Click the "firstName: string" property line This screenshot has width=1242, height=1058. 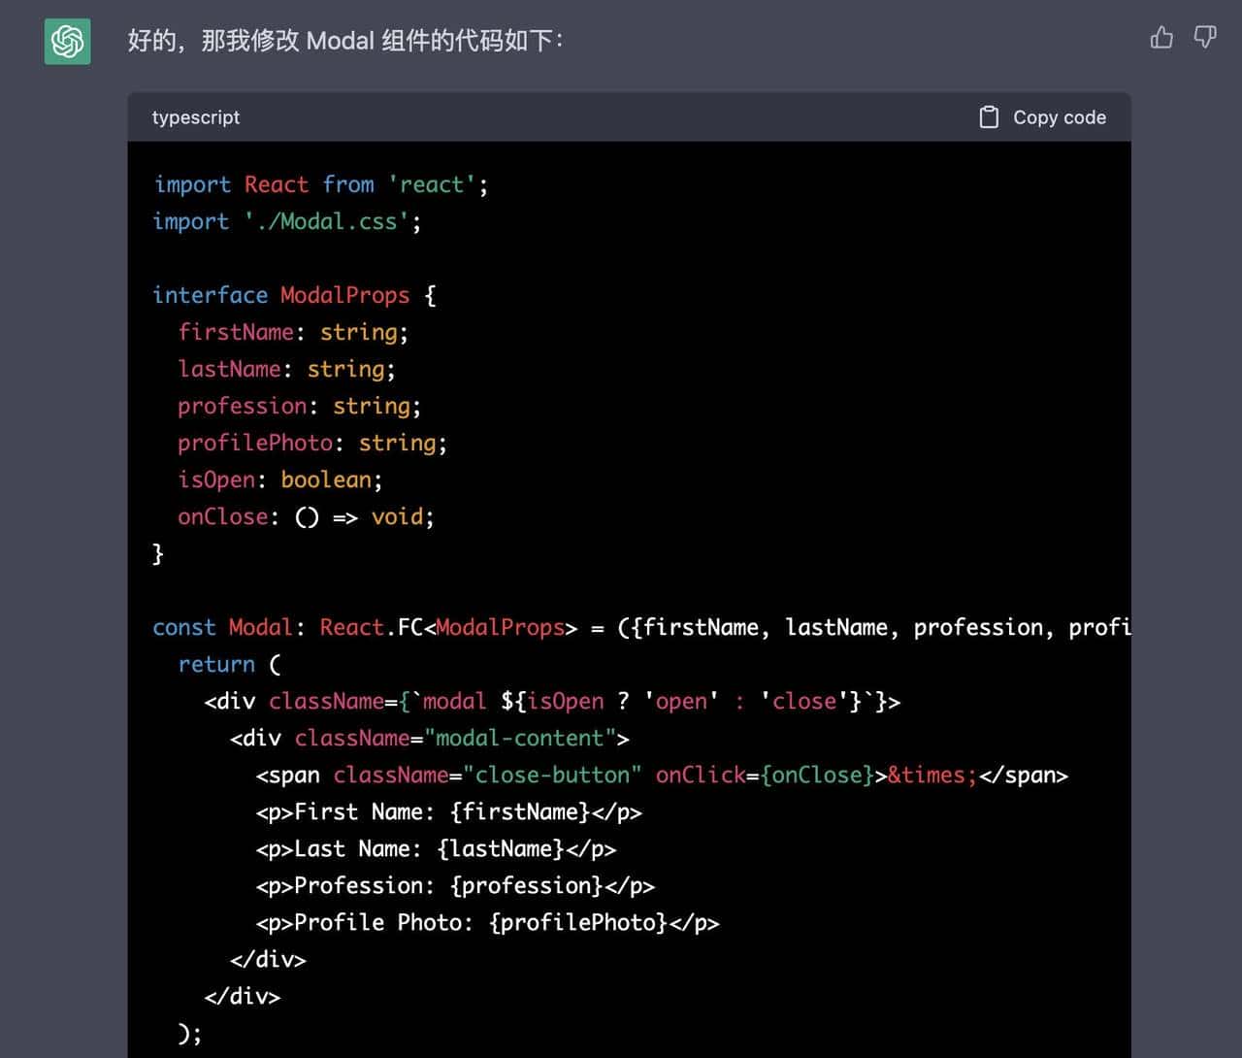tap(292, 332)
